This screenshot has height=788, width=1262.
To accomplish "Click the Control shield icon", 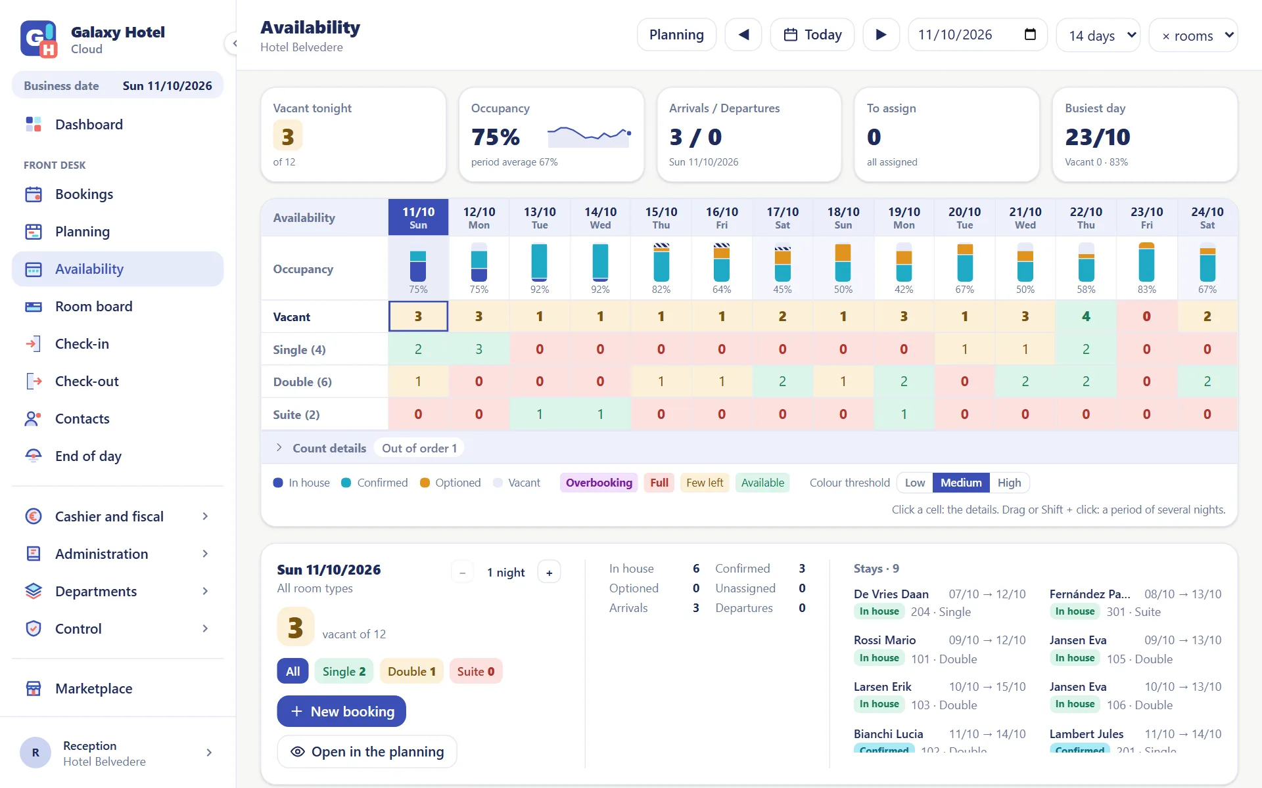I will click(34, 628).
